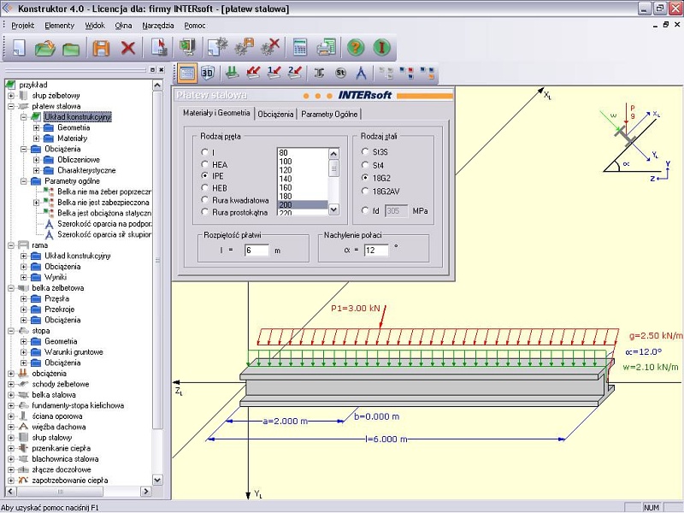This screenshot has height=513, width=684.
Task: Close the tree side panel with x
Action: (x=162, y=70)
